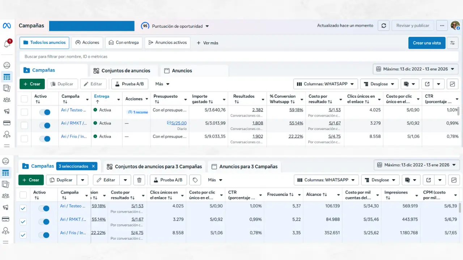Image resolution: width=463 pixels, height=260 pixels.
Task: Open the date range Máximo dropdown at top
Action: 415,69
